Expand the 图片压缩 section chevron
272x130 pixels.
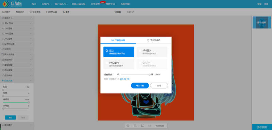coord(31,23)
